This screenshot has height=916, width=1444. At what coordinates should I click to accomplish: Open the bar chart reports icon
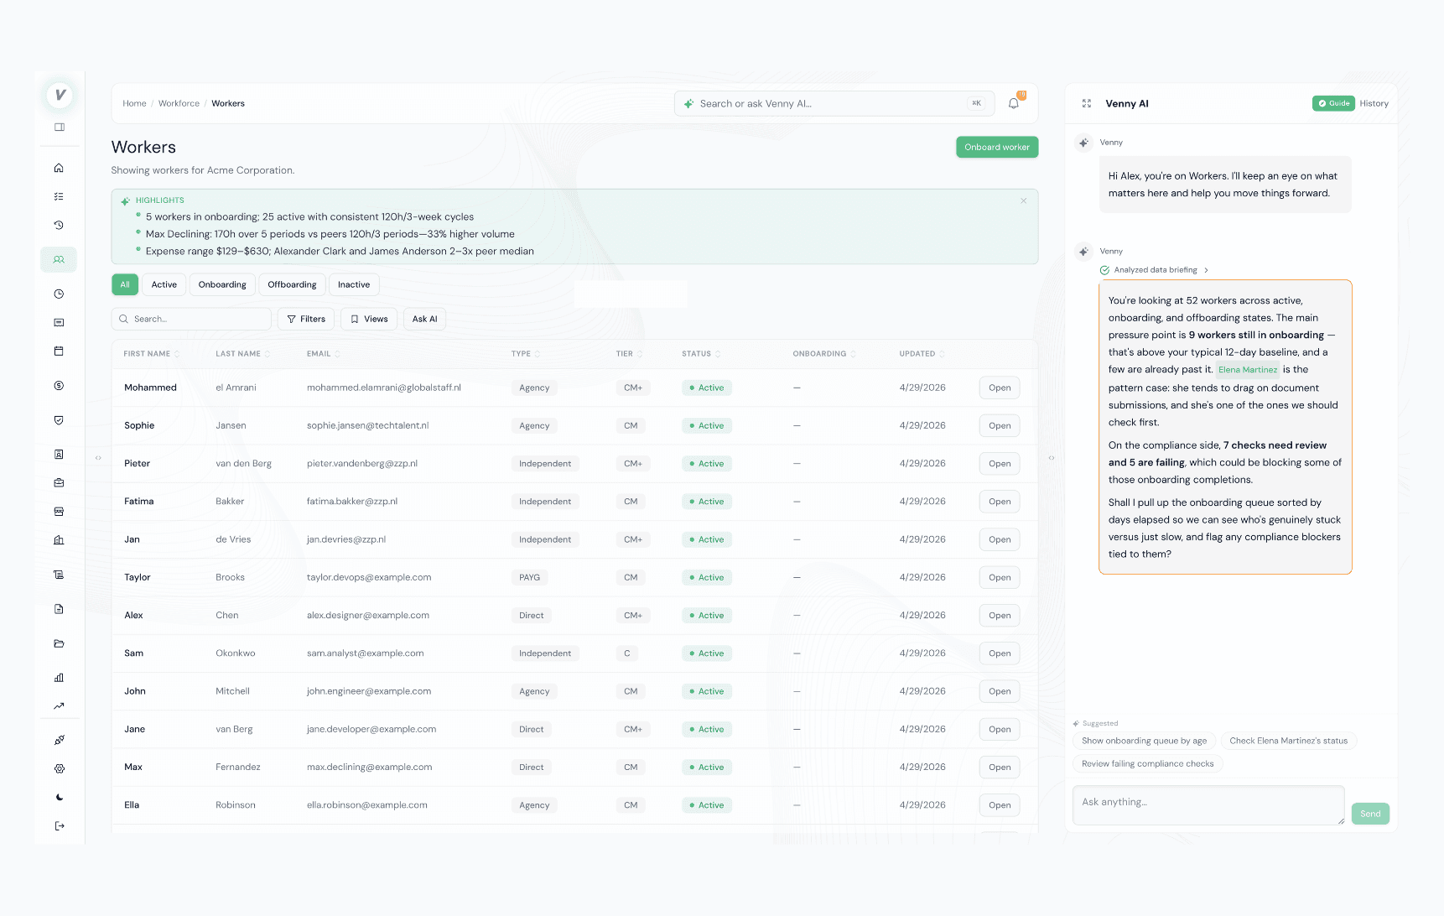(59, 678)
